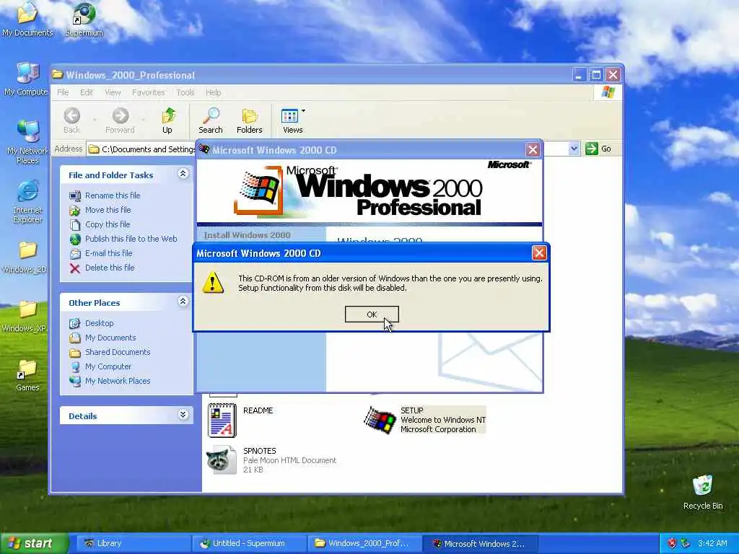Open Desktop under Other Places

pos(99,323)
